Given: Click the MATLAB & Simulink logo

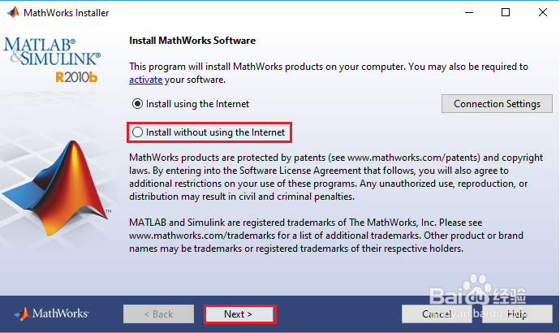Looking at the screenshot, I should pos(52,51).
